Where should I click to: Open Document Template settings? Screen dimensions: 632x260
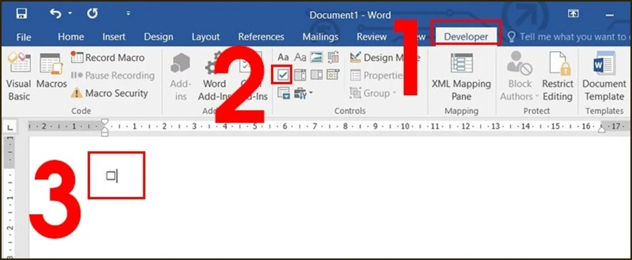click(x=604, y=76)
